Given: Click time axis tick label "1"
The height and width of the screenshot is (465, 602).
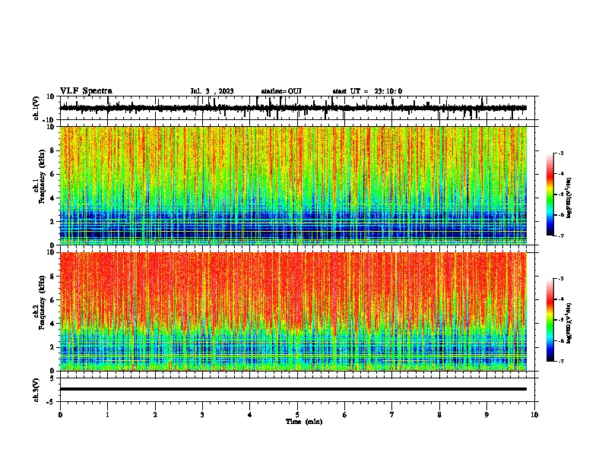Looking at the screenshot, I should pos(107,415).
